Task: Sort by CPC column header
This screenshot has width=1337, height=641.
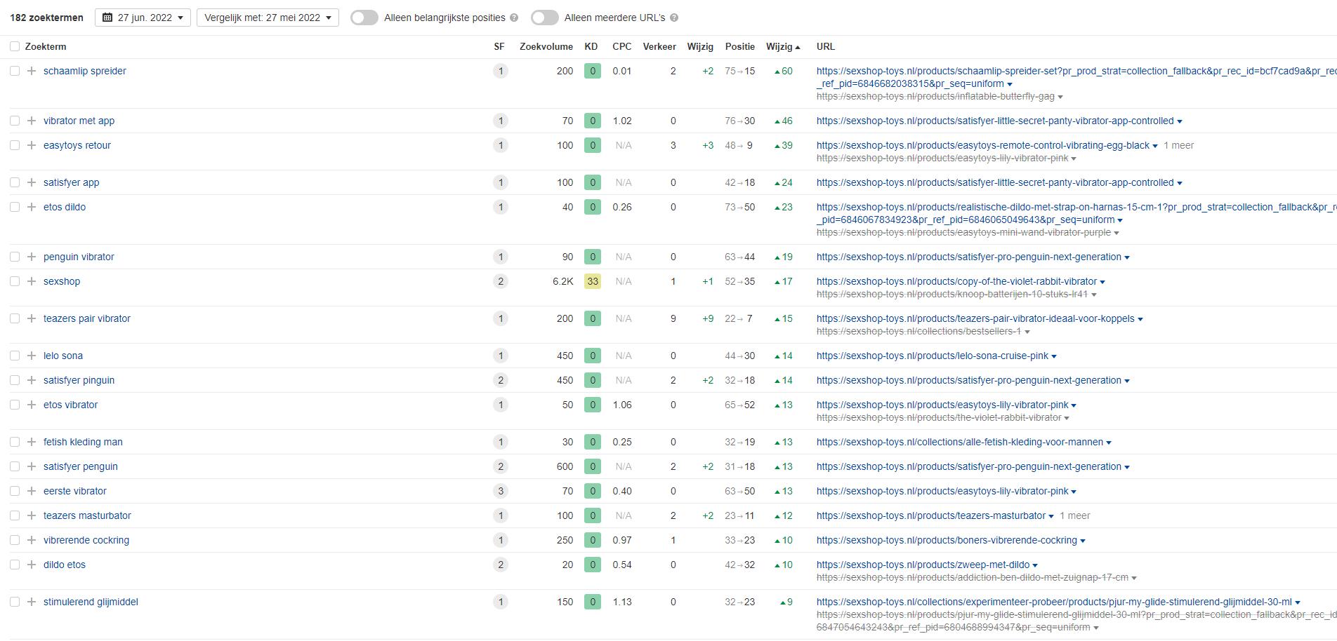Action: 622,46
